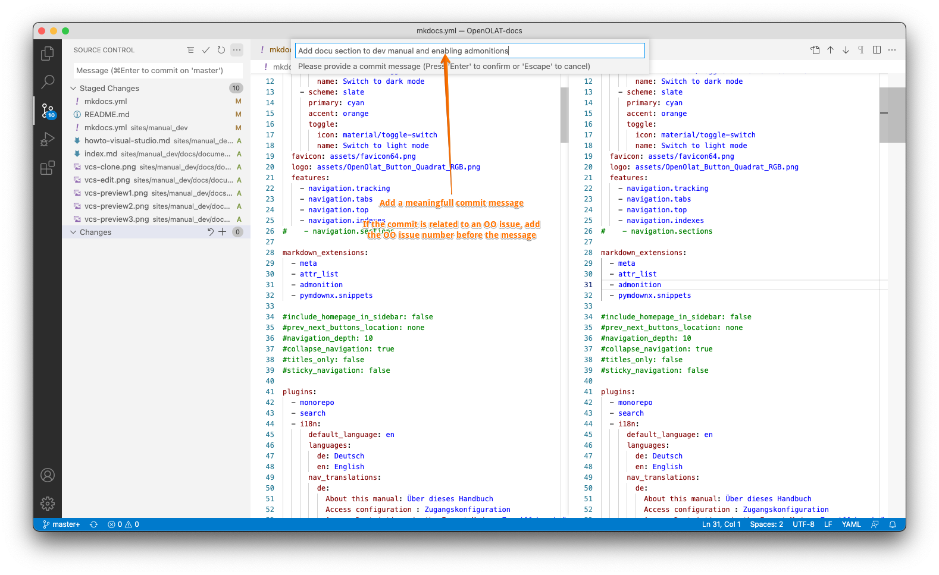939x575 pixels.
Task: Toggle tree view for Source Control list
Action: (190, 50)
